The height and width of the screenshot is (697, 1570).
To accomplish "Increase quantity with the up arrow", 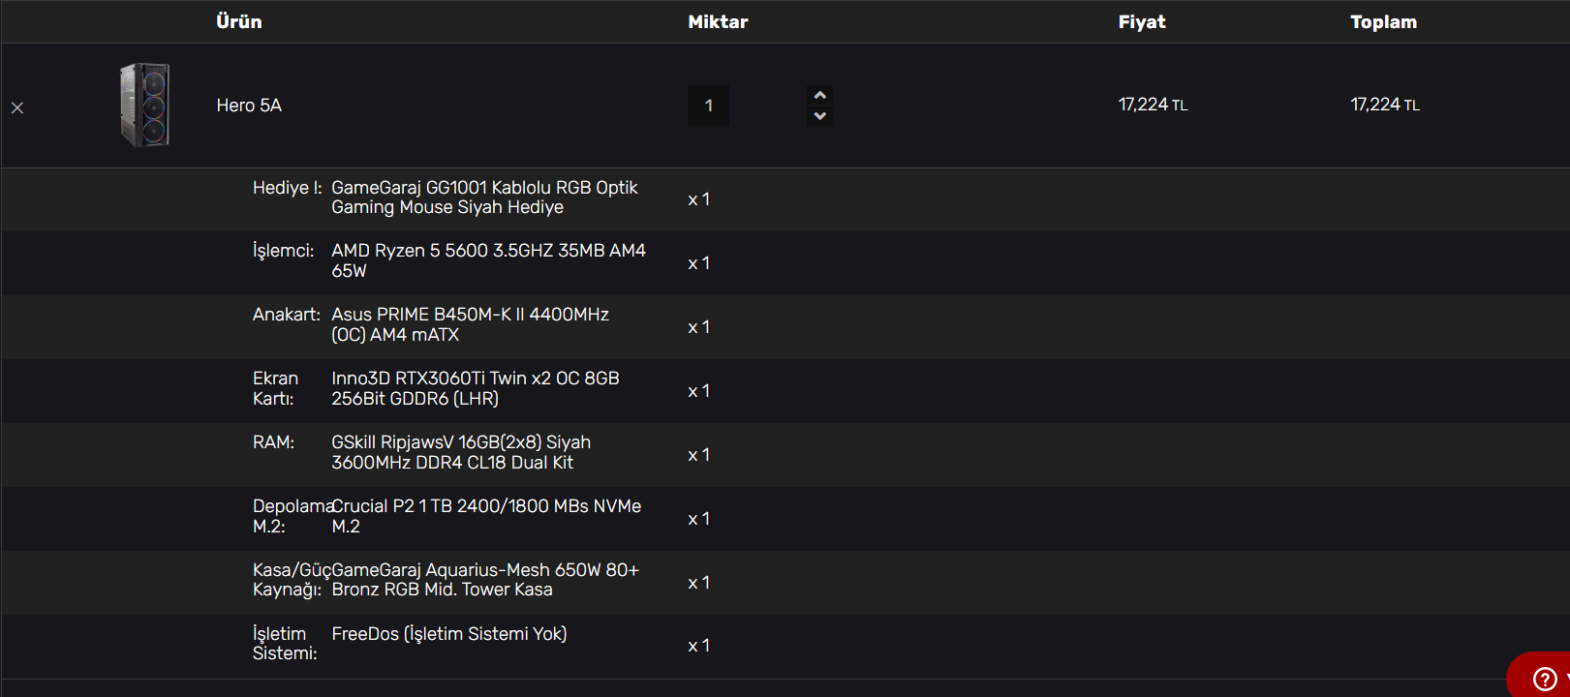I will coord(820,95).
